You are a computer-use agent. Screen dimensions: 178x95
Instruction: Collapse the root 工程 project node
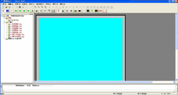pos(2,16)
